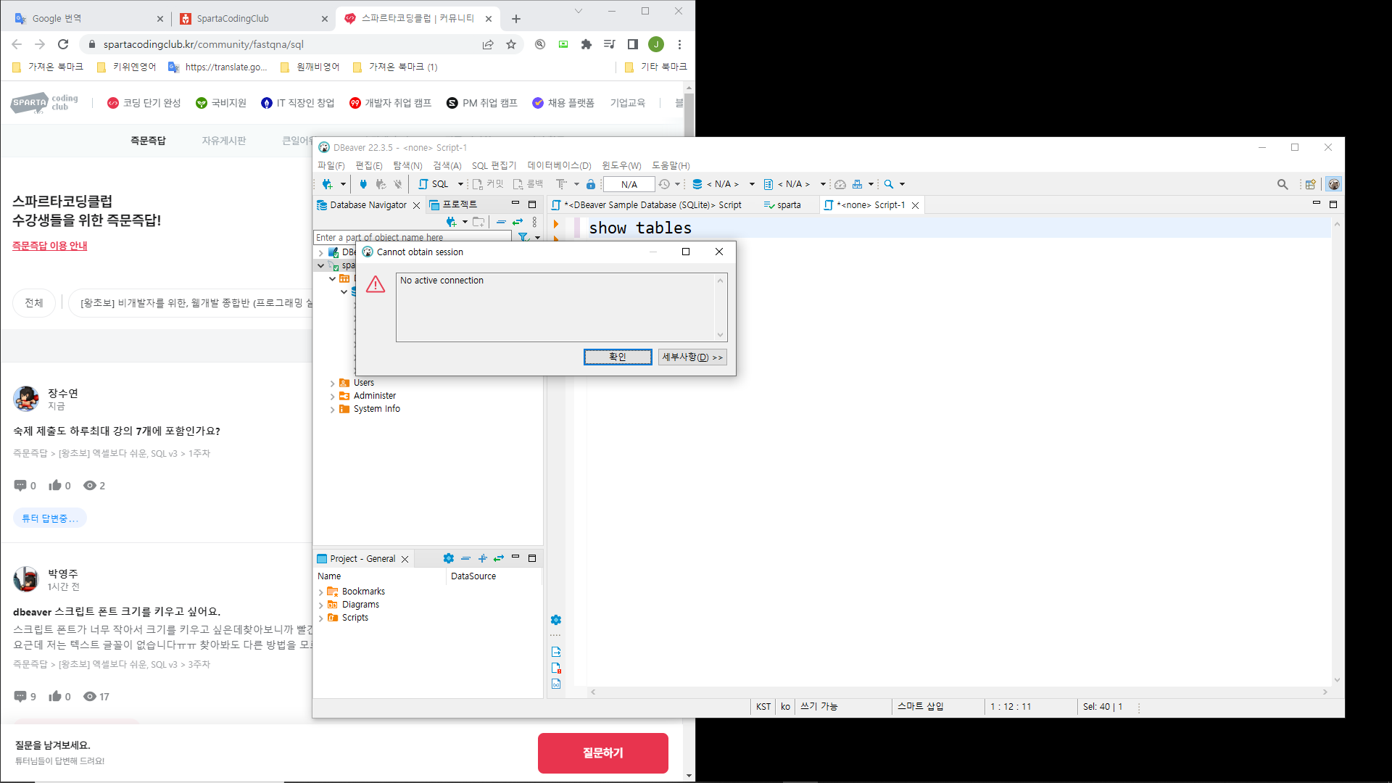Switch to the sparta editor tab
The width and height of the screenshot is (1392, 783).
[x=782, y=205]
